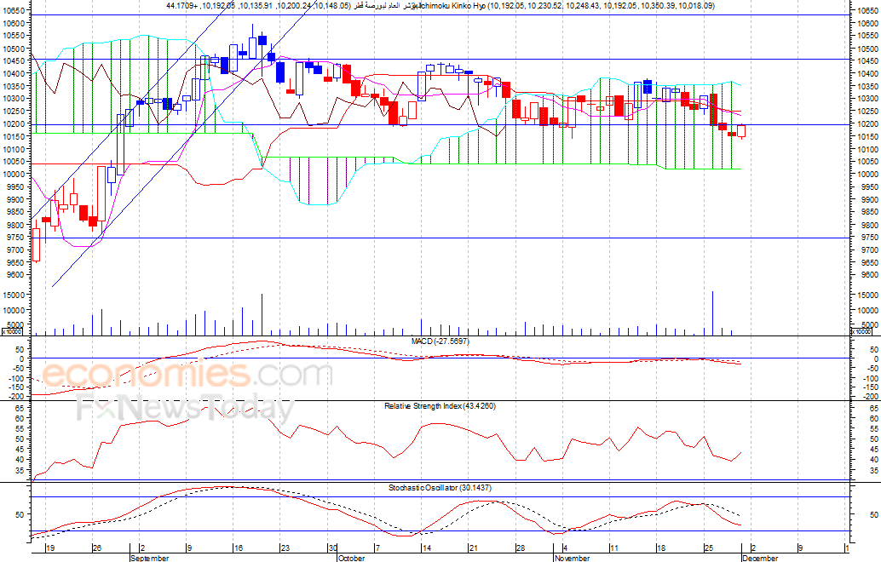Click the December label on the time axis
Screen dimensions: 881x562
coord(760,558)
